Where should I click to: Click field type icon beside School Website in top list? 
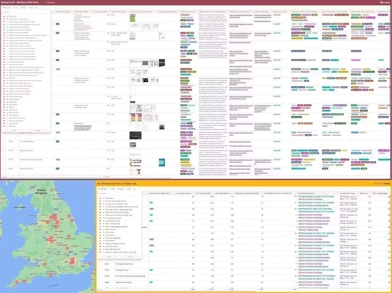pos(7,115)
